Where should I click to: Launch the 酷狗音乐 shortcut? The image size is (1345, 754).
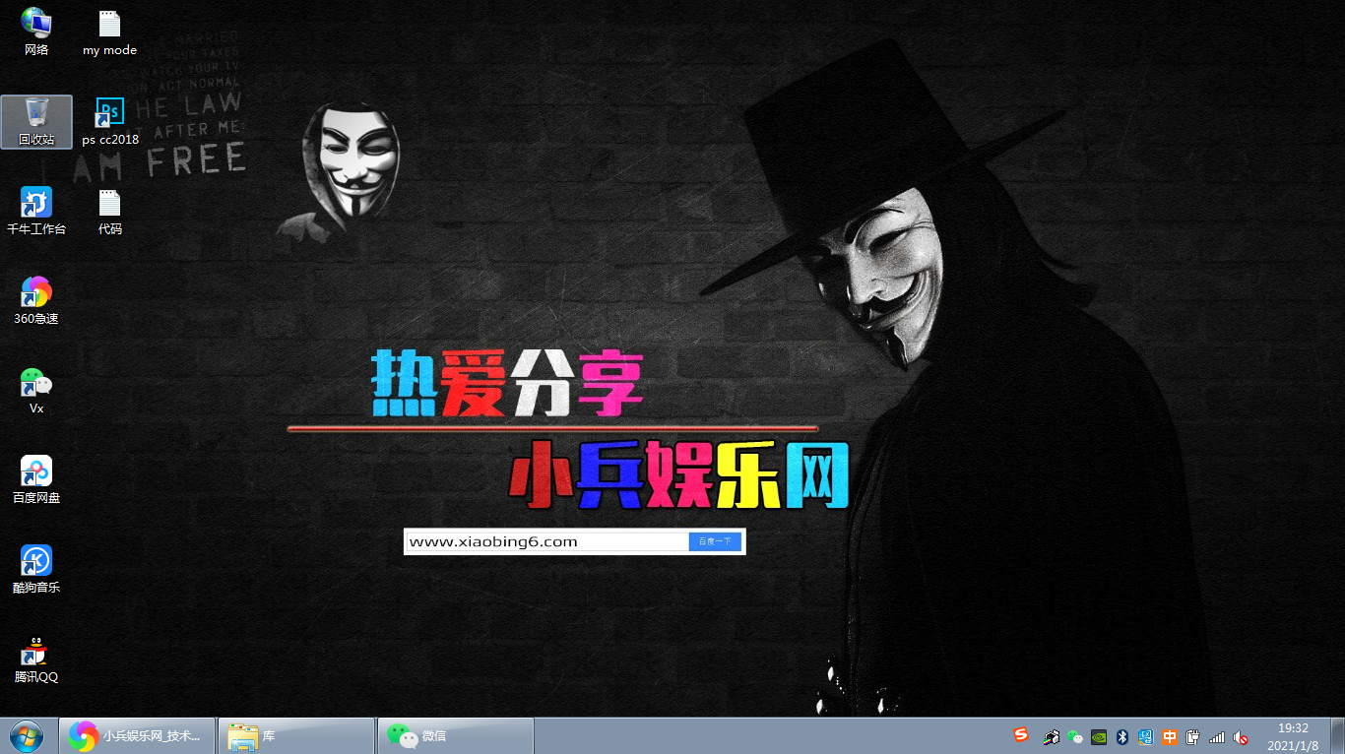point(36,569)
